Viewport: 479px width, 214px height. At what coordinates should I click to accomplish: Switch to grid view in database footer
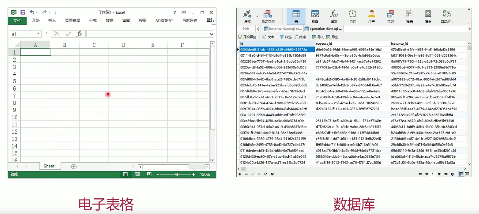click(461, 174)
